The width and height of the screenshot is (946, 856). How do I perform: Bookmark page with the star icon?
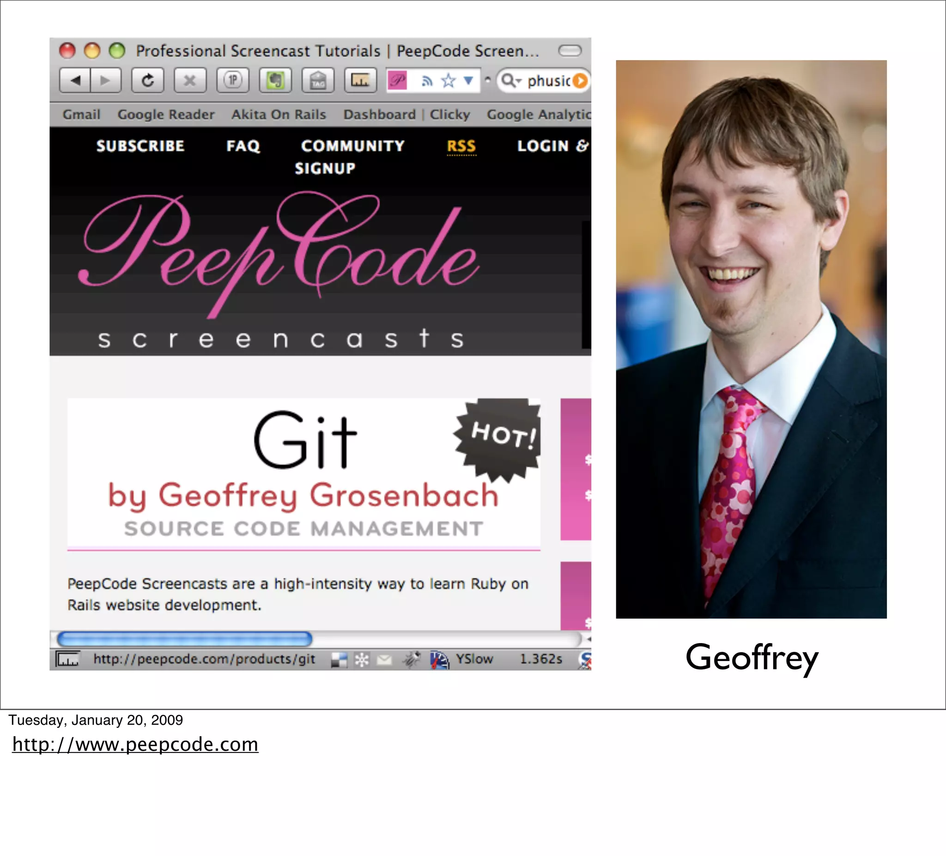pos(449,81)
